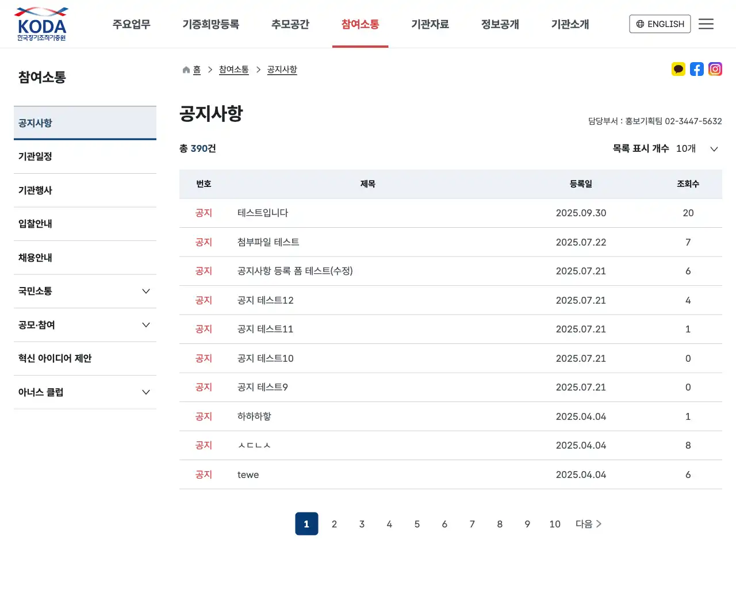Image resolution: width=736 pixels, height=589 pixels.
Task: Click the home icon in the breadcrumb
Action: (185, 69)
